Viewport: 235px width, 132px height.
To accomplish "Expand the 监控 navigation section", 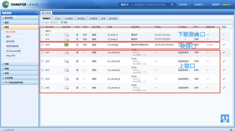I will pyautogui.click(x=20, y=22).
